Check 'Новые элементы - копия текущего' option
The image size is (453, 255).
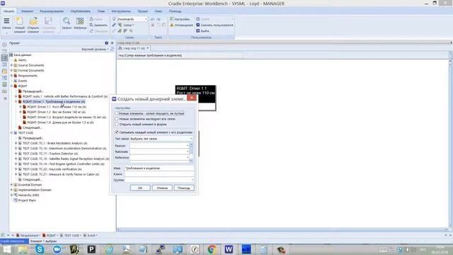click(x=117, y=113)
